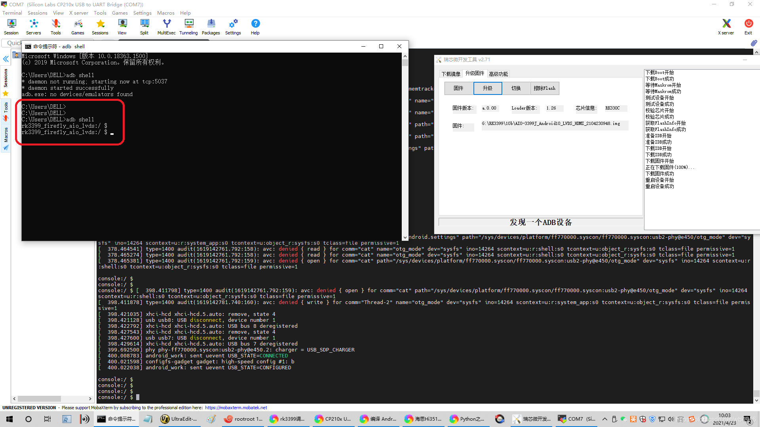Image resolution: width=760 pixels, height=427 pixels.
Task: Click the 升级 upgrade button
Action: pyautogui.click(x=487, y=88)
